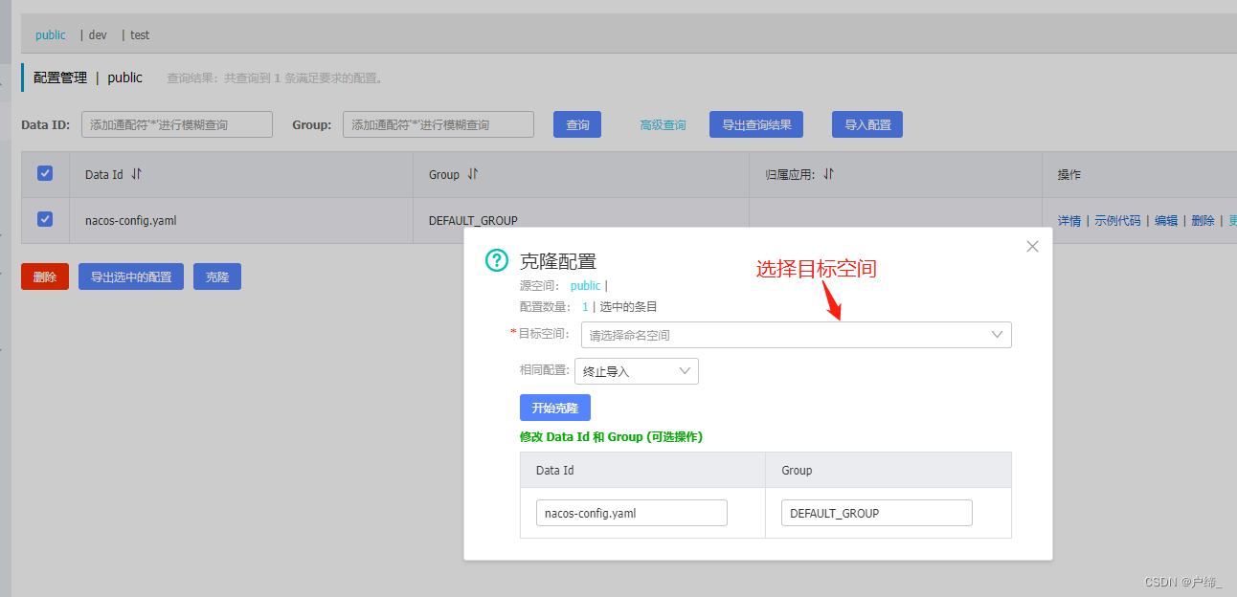This screenshot has height=597, width=1237.
Task: Open the 目标空间 namespace dropdown
Action: coord(795,335)
